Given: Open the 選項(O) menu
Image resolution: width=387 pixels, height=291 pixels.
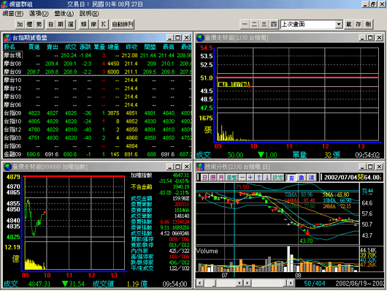Looking at the screenshot, I should [39, 13].
